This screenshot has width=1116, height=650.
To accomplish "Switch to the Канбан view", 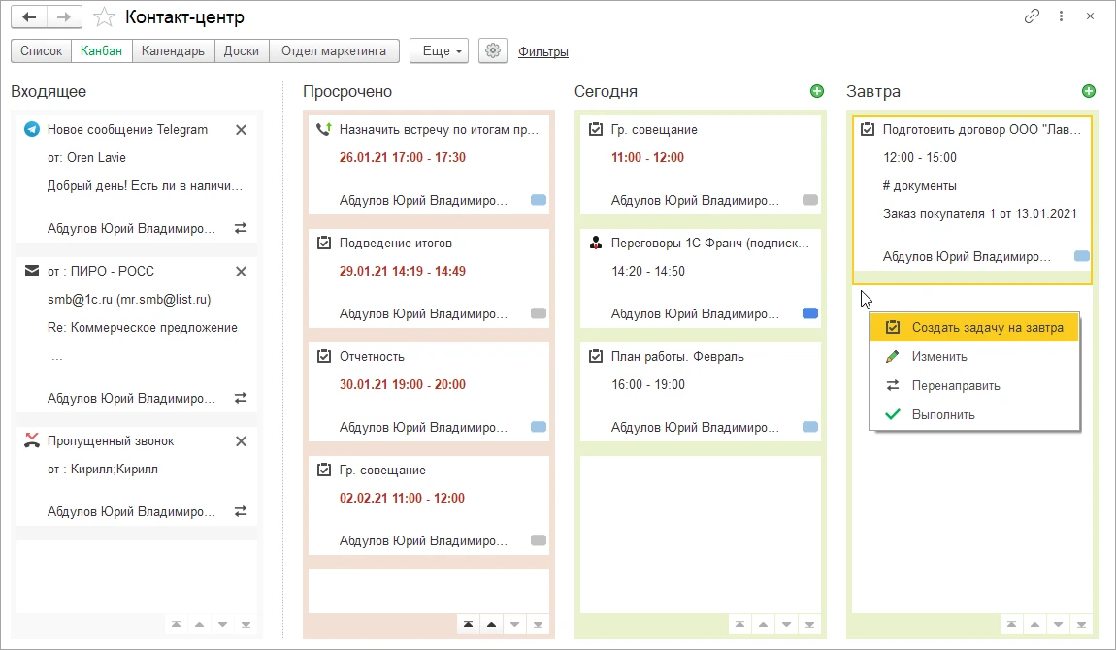I will click(x=102, y=51).
